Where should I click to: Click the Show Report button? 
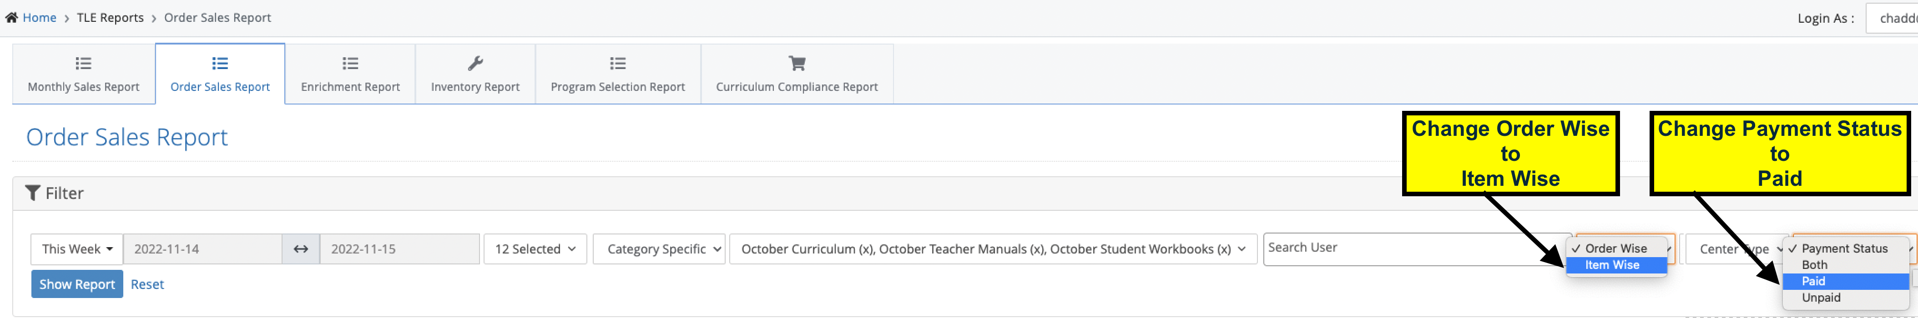coord(77,284)
